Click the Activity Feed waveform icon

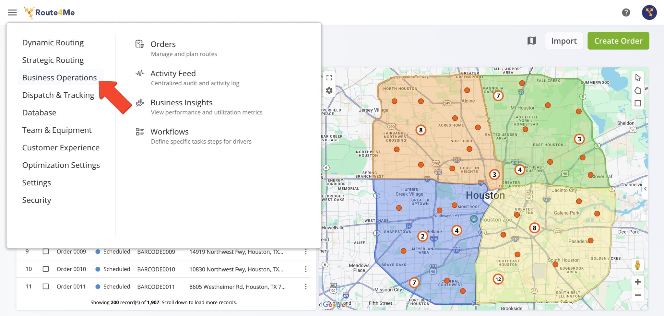(x=139, y=74)
